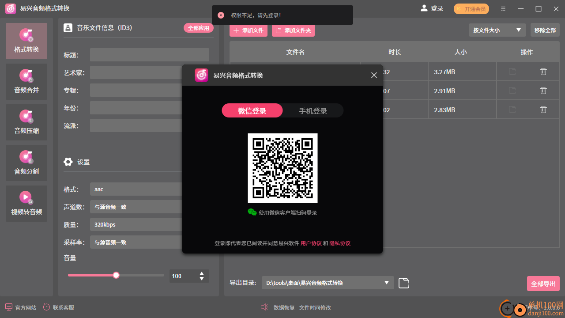The image size is (565, 318).
Task: Click the 文件时间修改 status bar link
Action: 315,307
